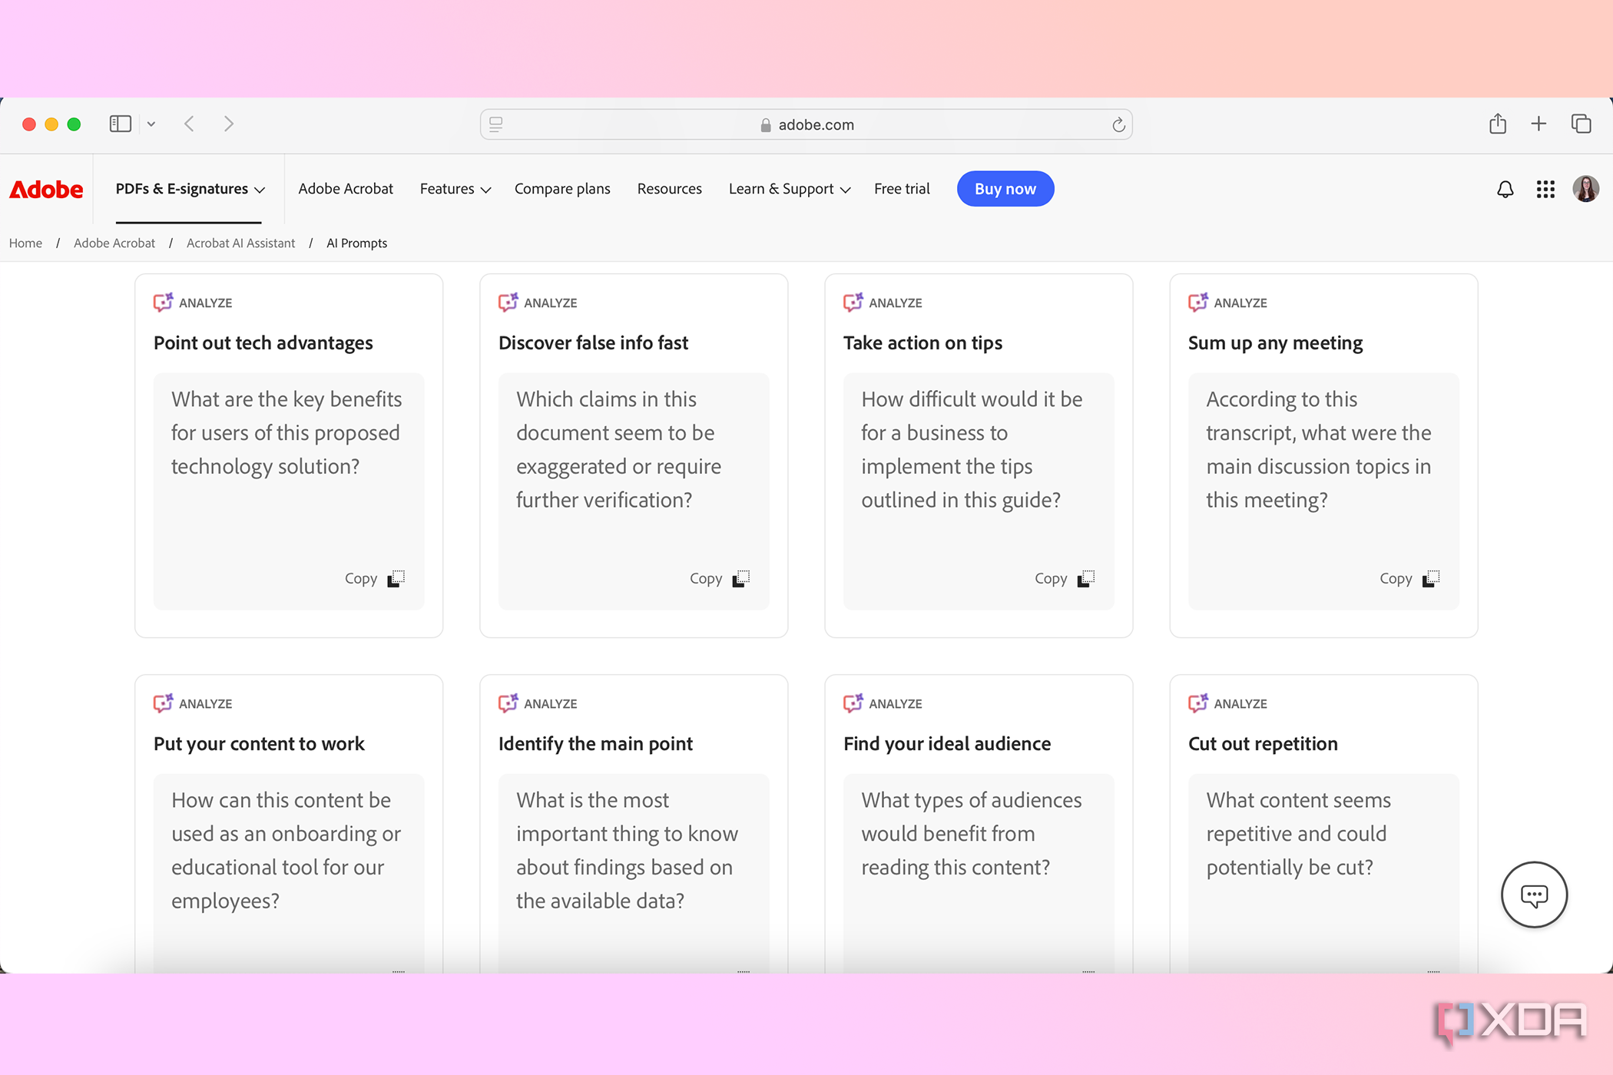The image size is (1613, 1075).
Task: Click Safari share icon
Action: click(x=1497, y=124)
